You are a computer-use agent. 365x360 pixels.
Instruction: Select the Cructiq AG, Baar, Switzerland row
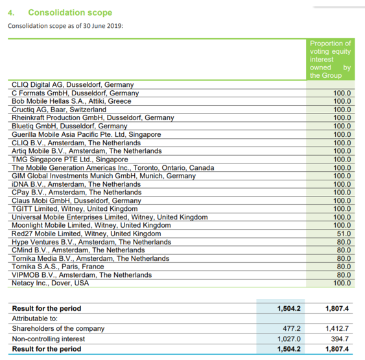tap(181, 110)
